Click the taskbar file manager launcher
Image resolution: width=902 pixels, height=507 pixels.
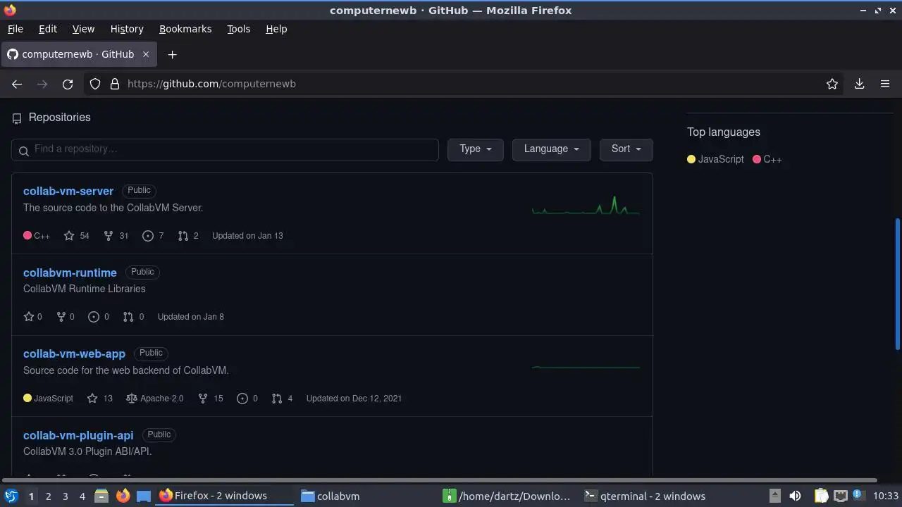coord(101,496)
